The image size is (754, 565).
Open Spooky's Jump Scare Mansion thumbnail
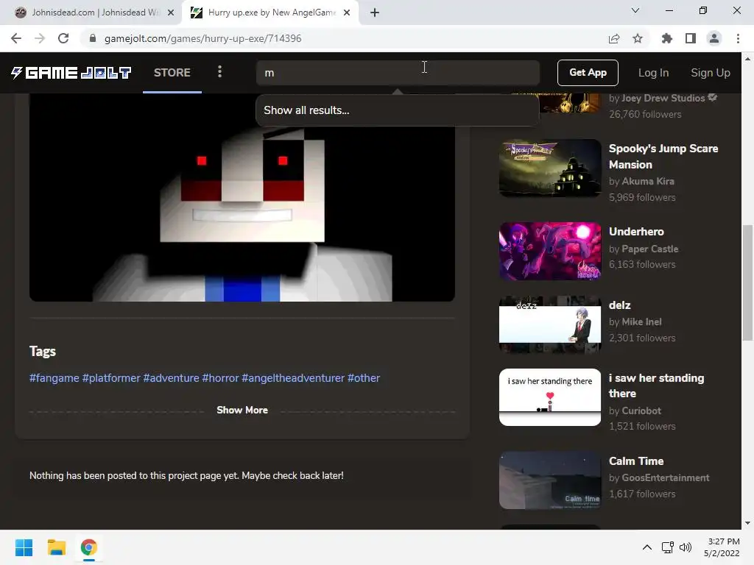550,168
